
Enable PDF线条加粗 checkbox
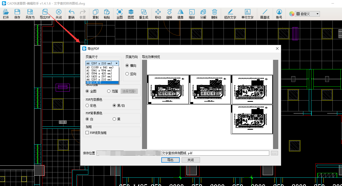point(96,133)
